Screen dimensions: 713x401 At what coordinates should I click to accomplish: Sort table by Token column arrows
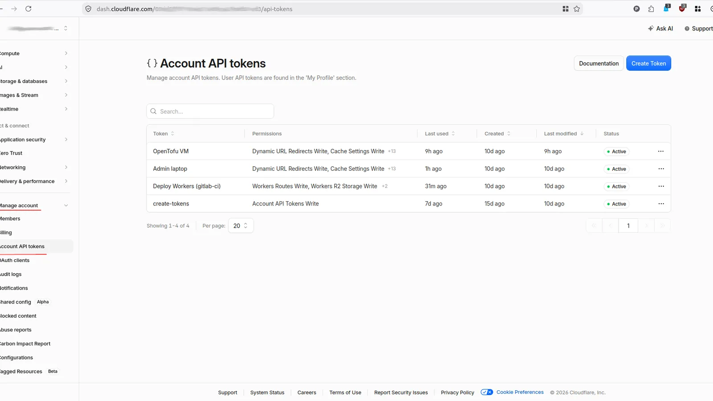point(172,134)
